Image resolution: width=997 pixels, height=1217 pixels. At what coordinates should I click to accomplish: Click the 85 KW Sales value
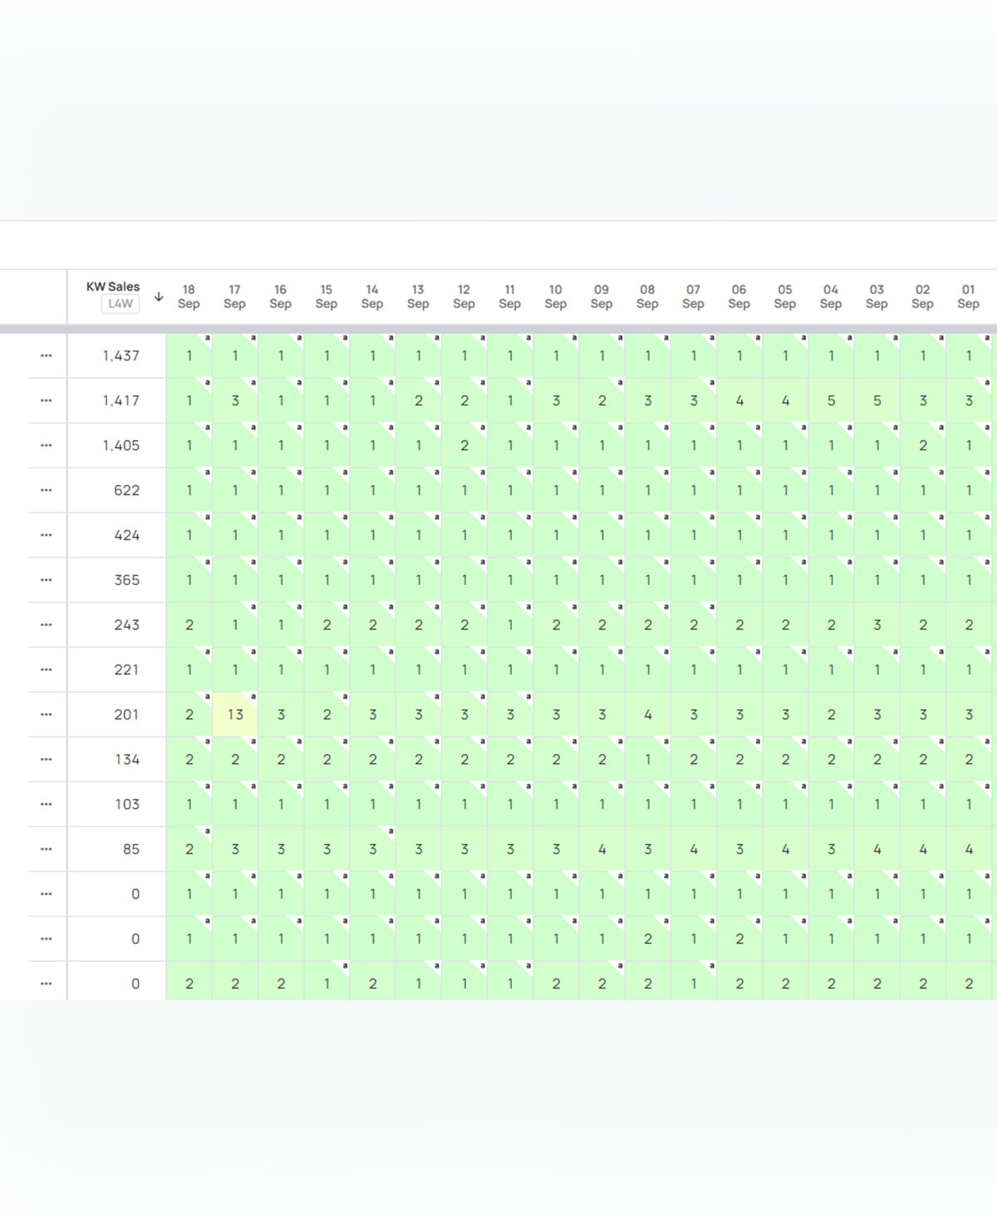pos(131,849)
